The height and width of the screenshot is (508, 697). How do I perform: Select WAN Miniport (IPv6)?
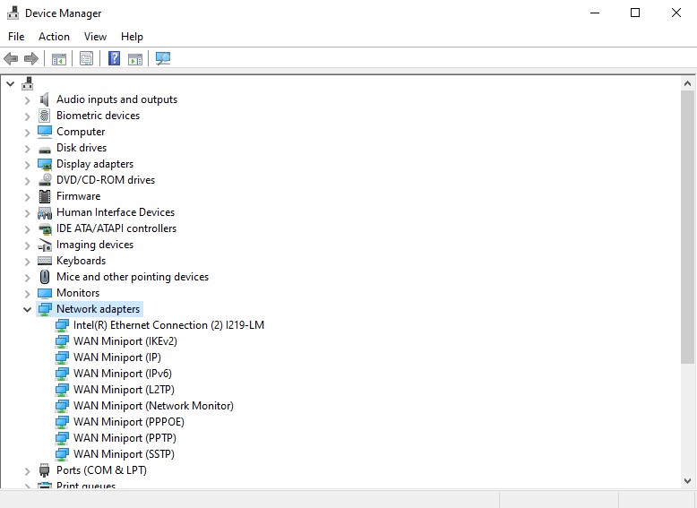pos(122,374)
